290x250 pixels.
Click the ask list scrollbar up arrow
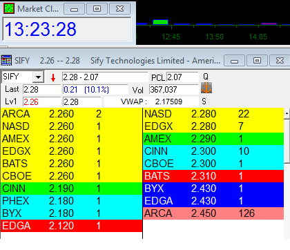(287, 113)
